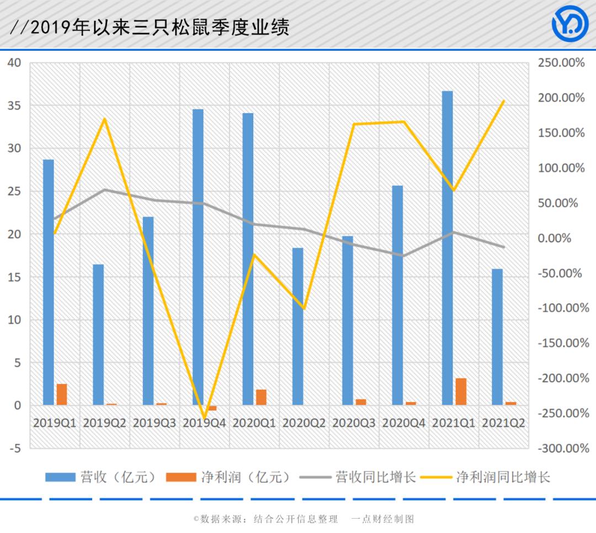Click the 2020Q1 axis label
Screen dimensions: 596x533
254,423
